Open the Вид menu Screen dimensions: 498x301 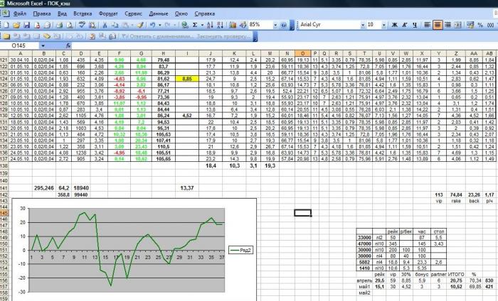62,13
